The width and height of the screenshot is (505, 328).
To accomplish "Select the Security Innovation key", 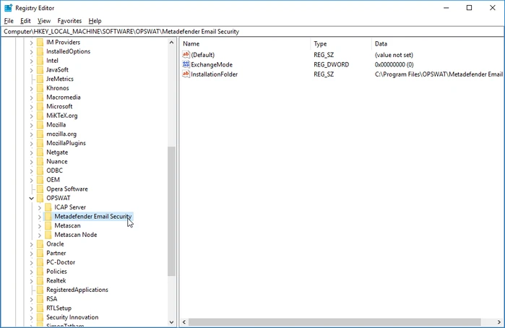I will click(72, 317).
